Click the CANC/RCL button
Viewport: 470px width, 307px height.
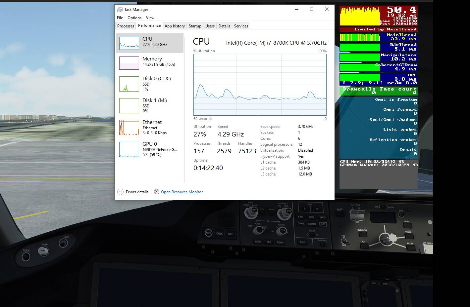click(322, 245)
